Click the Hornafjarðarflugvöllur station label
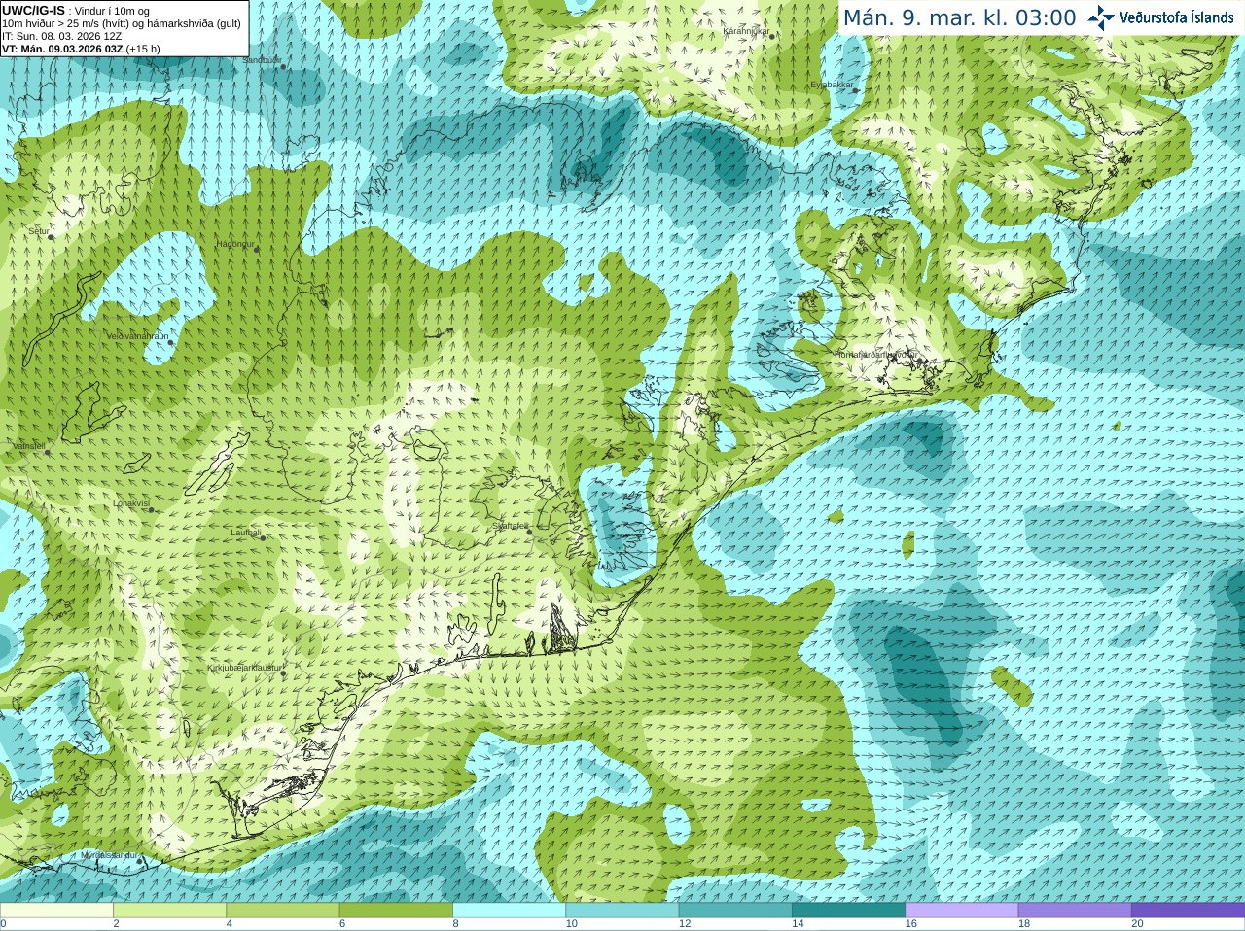 tap(875, 355)
